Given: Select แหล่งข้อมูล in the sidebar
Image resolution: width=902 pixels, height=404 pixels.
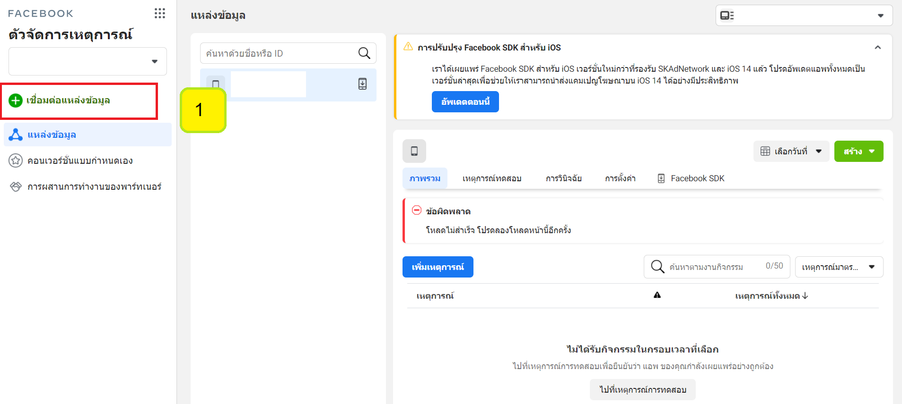Looking at the screenshot, I should (88, 135).
